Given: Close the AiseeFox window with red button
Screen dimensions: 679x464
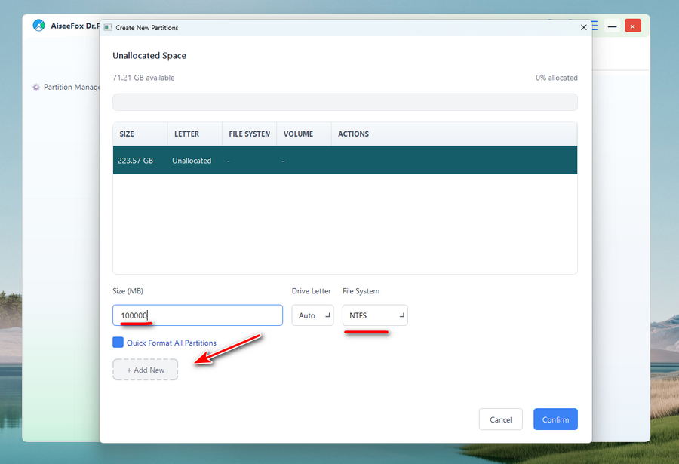Looking at the screenshot, I should (x=633, y=26).
